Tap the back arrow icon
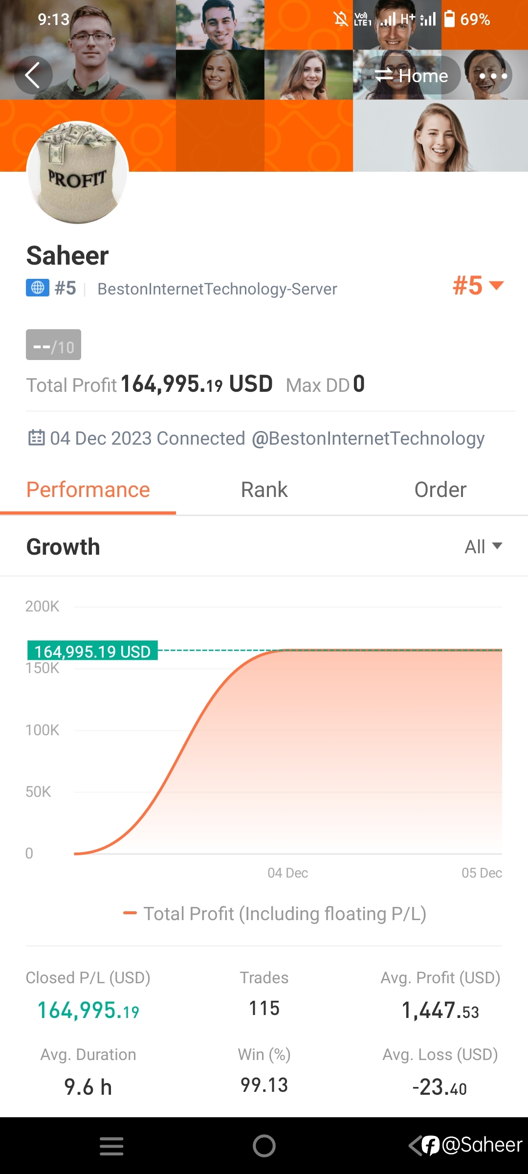Viewport: 528px width, 1174px height. point(33,75)
